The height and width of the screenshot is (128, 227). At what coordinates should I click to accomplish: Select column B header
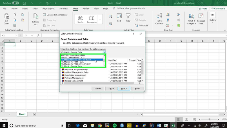(20, 41)
